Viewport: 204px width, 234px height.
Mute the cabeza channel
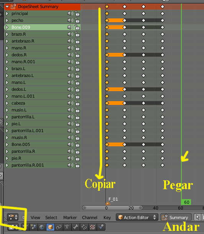71,103
